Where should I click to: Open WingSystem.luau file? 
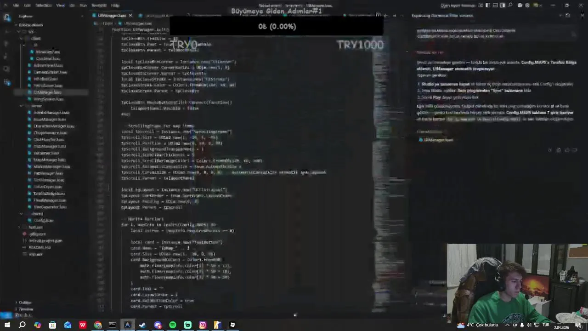(x=48, y=99)
